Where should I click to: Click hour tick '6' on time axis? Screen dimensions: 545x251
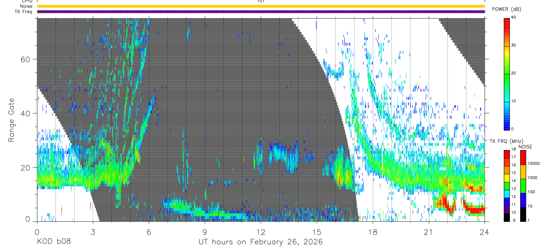149,232
